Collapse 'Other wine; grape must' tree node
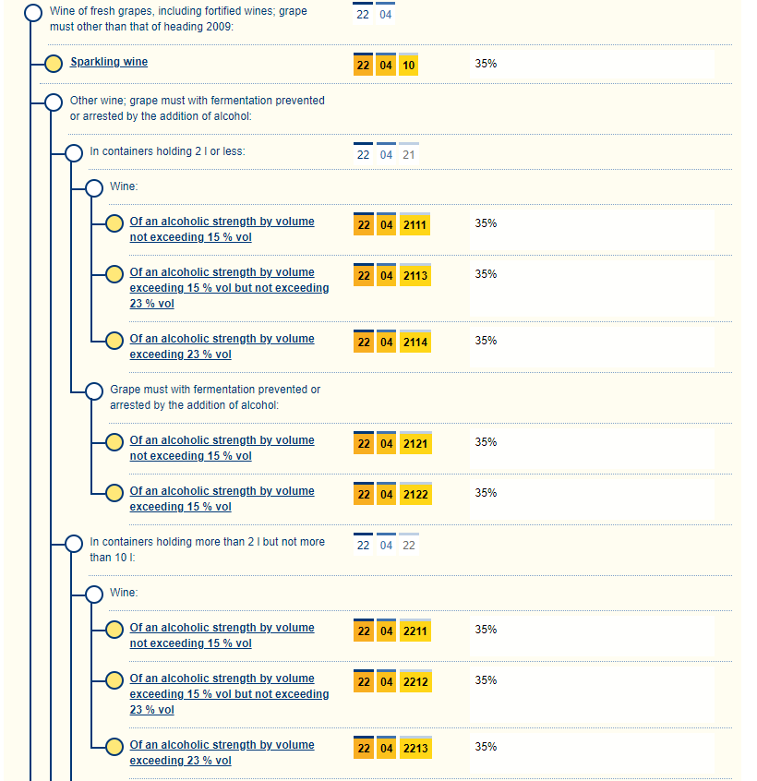 click(x=54, y=102)
